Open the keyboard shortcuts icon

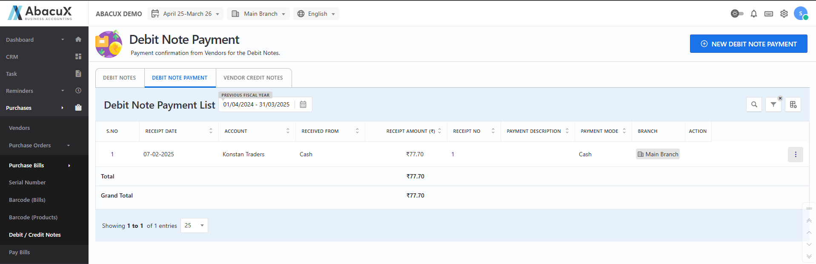pyautogui.click(x=768, y=14)
